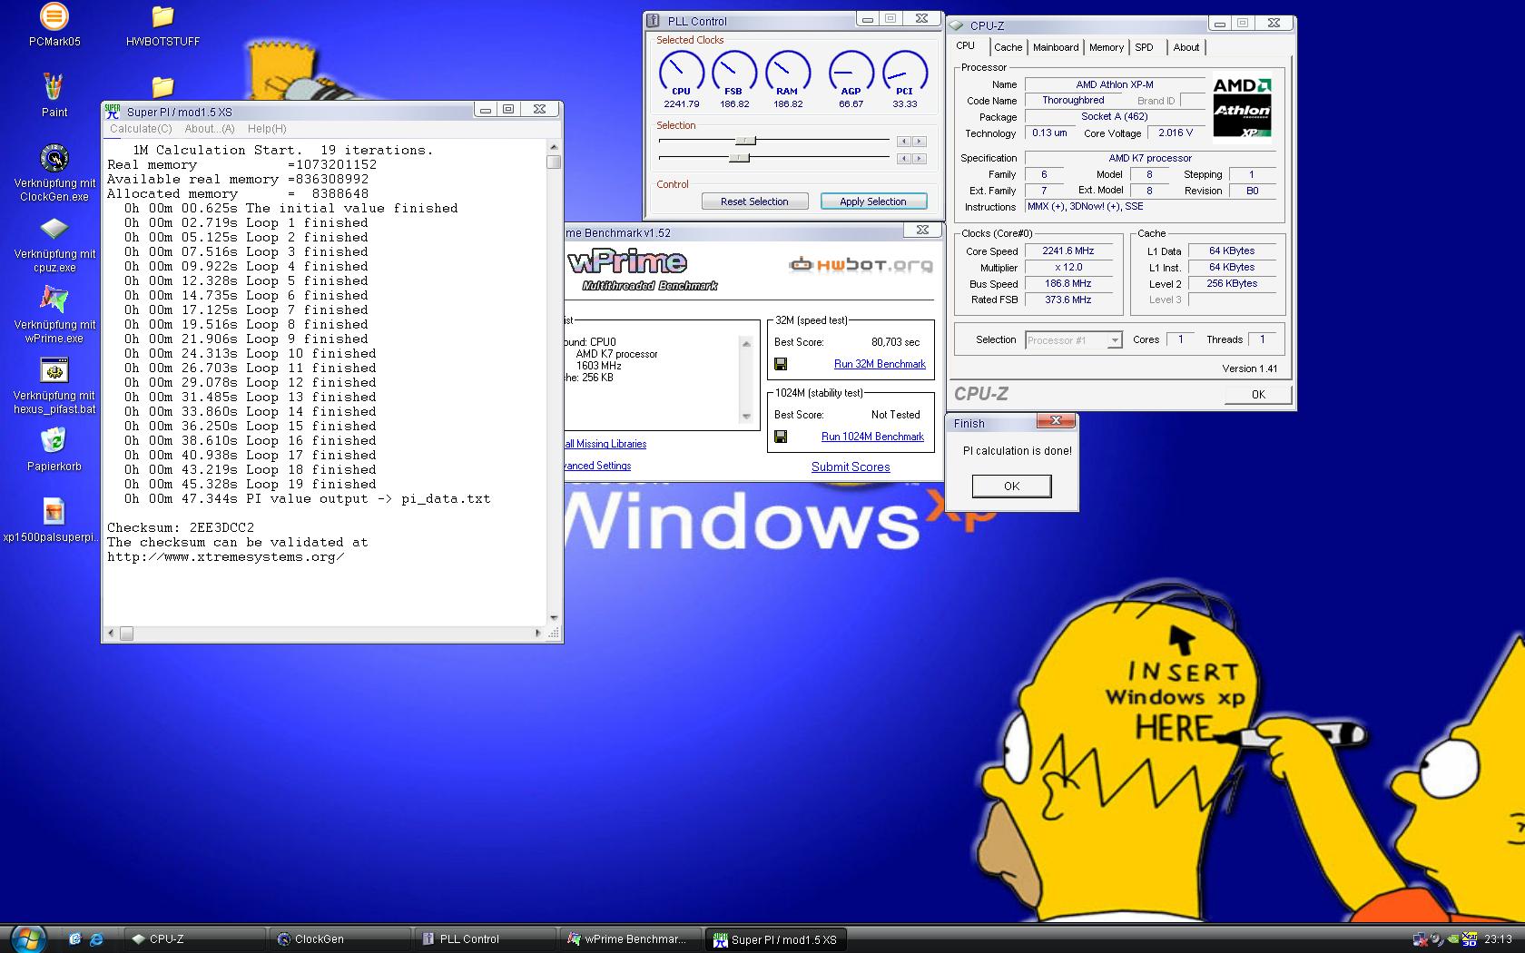Click the PLL Control title bar icon
Viewport: 1525px width, 953px height.
(653, 21)
